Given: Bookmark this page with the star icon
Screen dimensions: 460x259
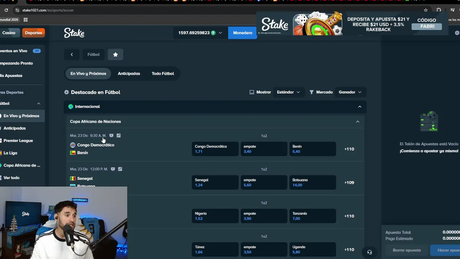Looking at the screenshot, I should (x=426, y=10).
